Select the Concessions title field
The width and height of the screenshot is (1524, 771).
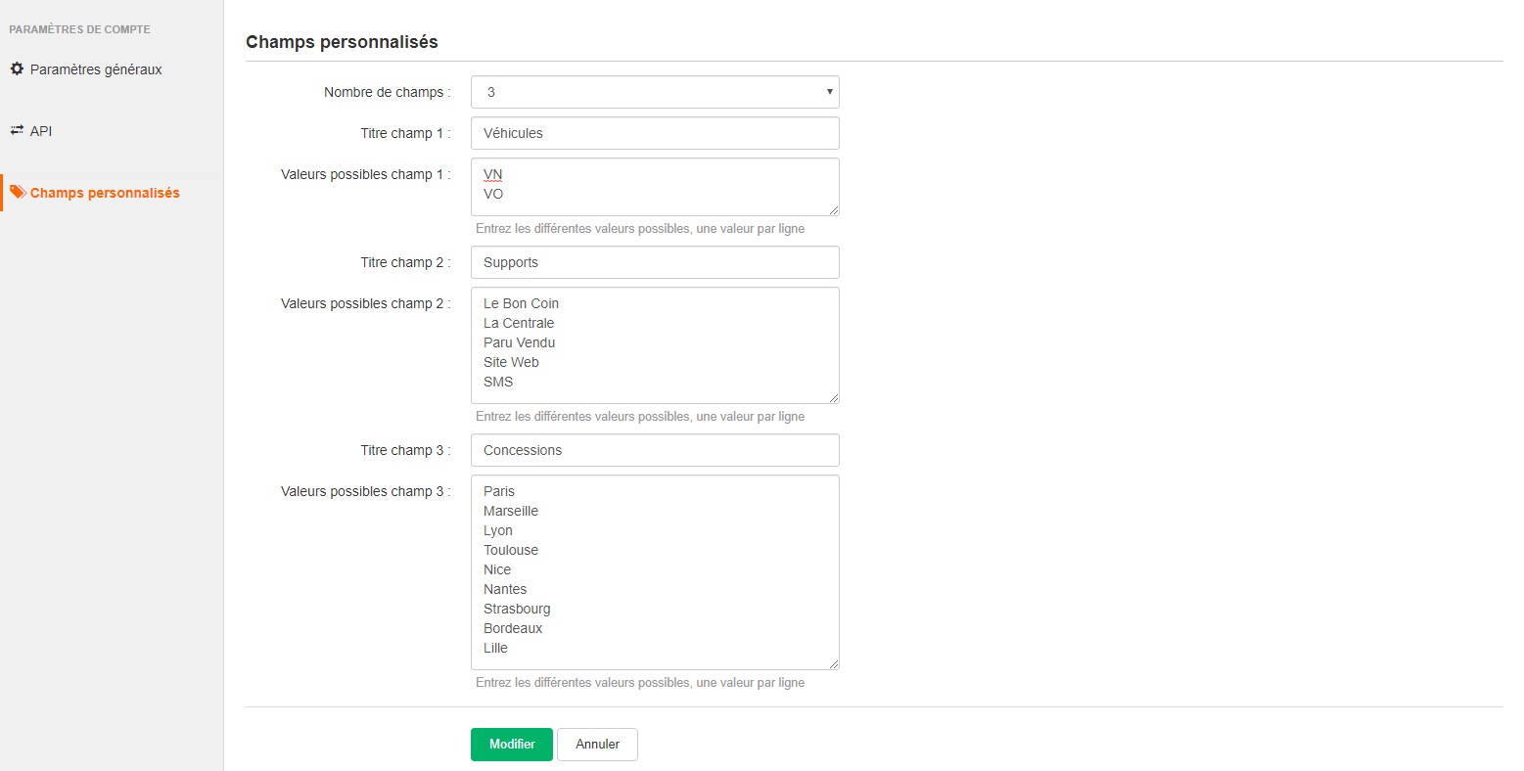coord(654,449)
